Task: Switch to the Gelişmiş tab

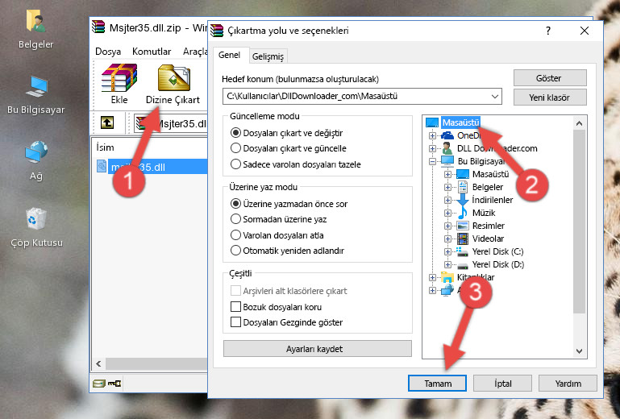Action: coord(268,56)
